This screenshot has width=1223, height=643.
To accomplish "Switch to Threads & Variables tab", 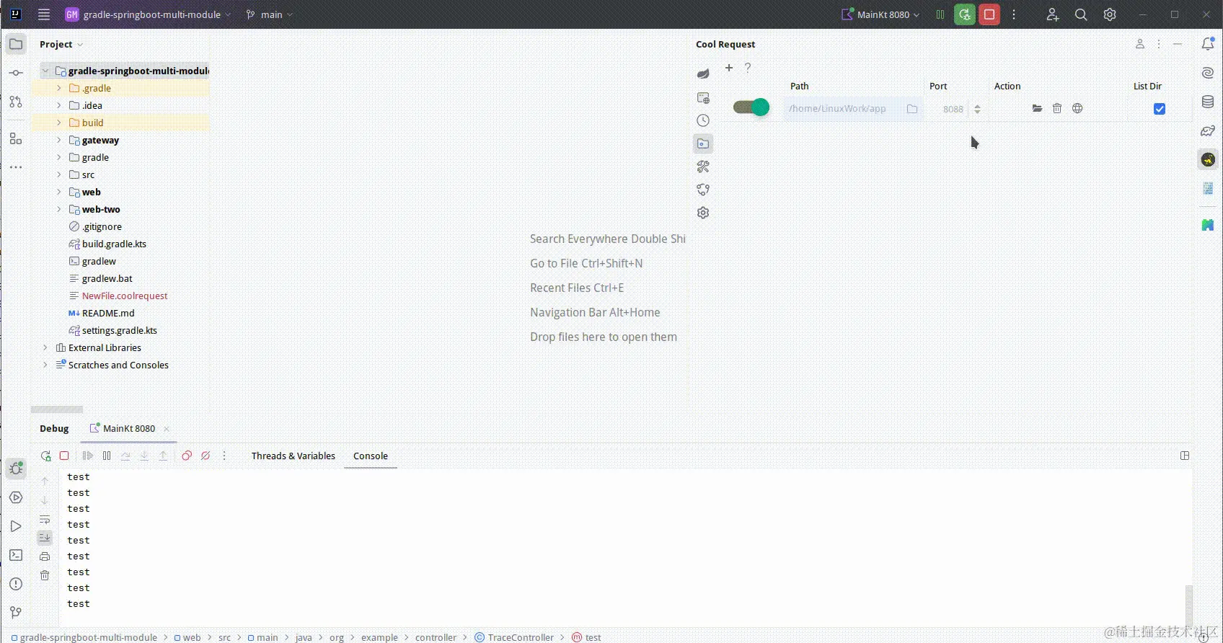I will (x=293, y=456).
